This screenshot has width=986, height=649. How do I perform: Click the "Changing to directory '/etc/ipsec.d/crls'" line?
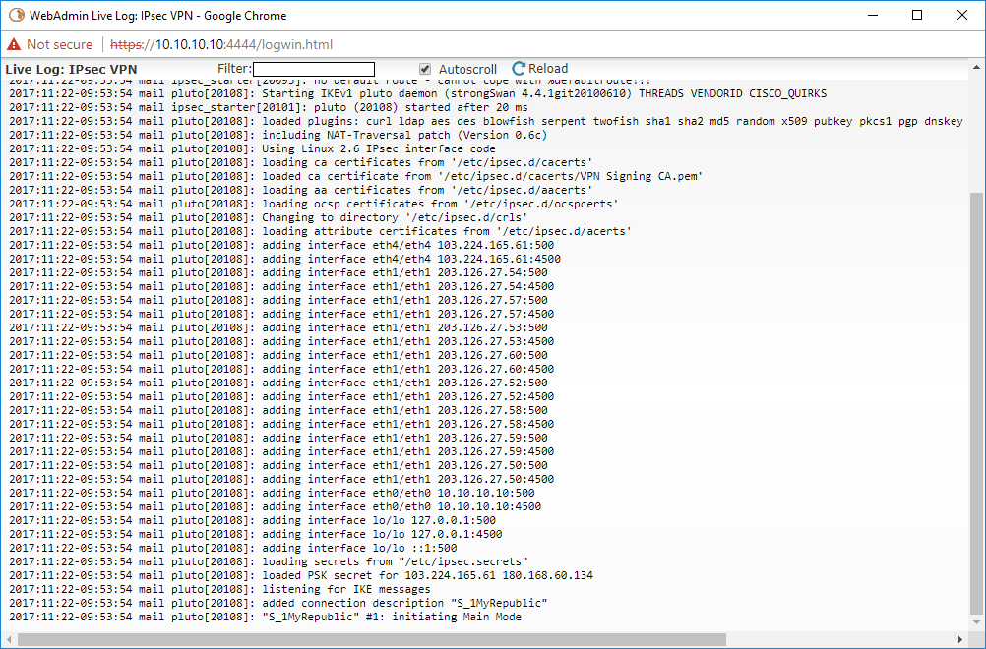point(269,218)
